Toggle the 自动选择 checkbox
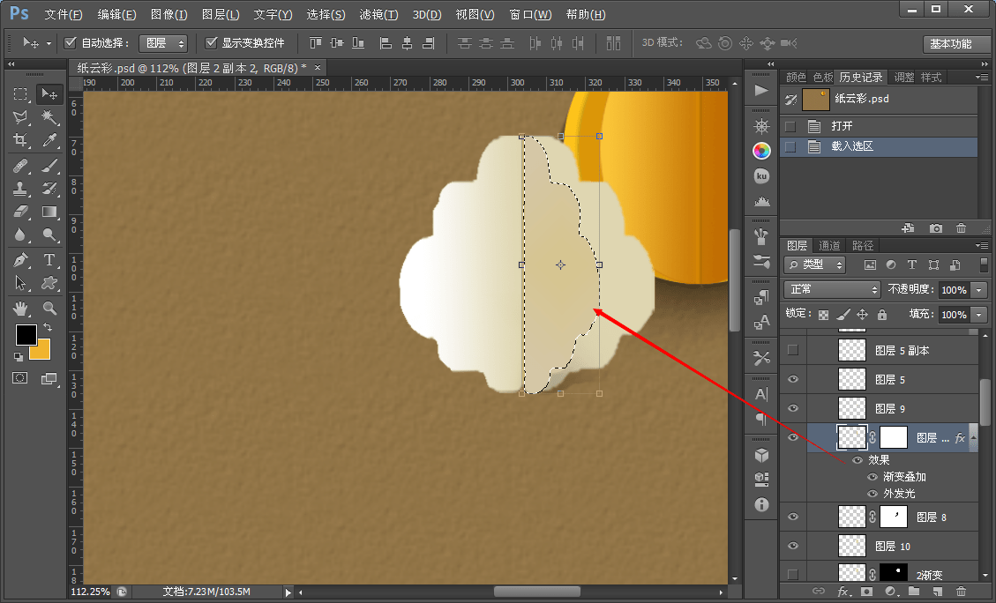996x603 pixels. (71, 42)
